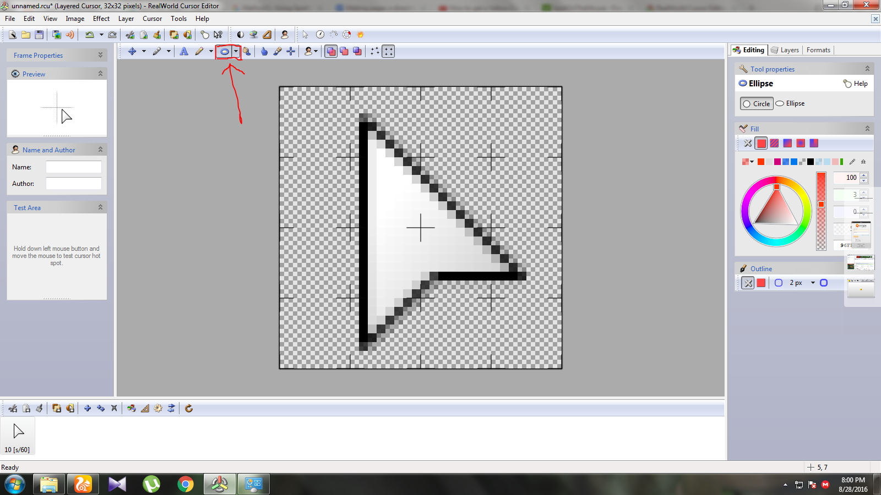This screenshot has width=881, height=495.
Task: Select the Pencil tool on the toolbar
Action: point(199,51)
